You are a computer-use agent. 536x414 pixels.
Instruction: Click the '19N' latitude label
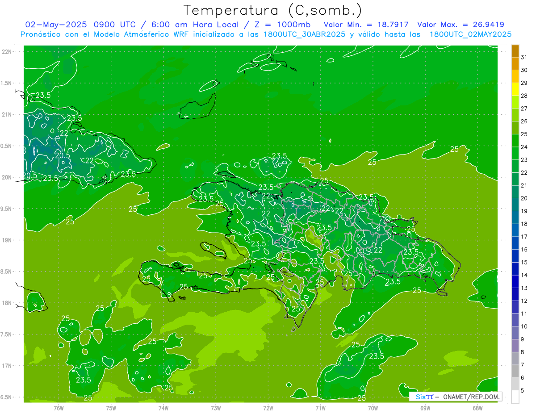coord(7,240)
